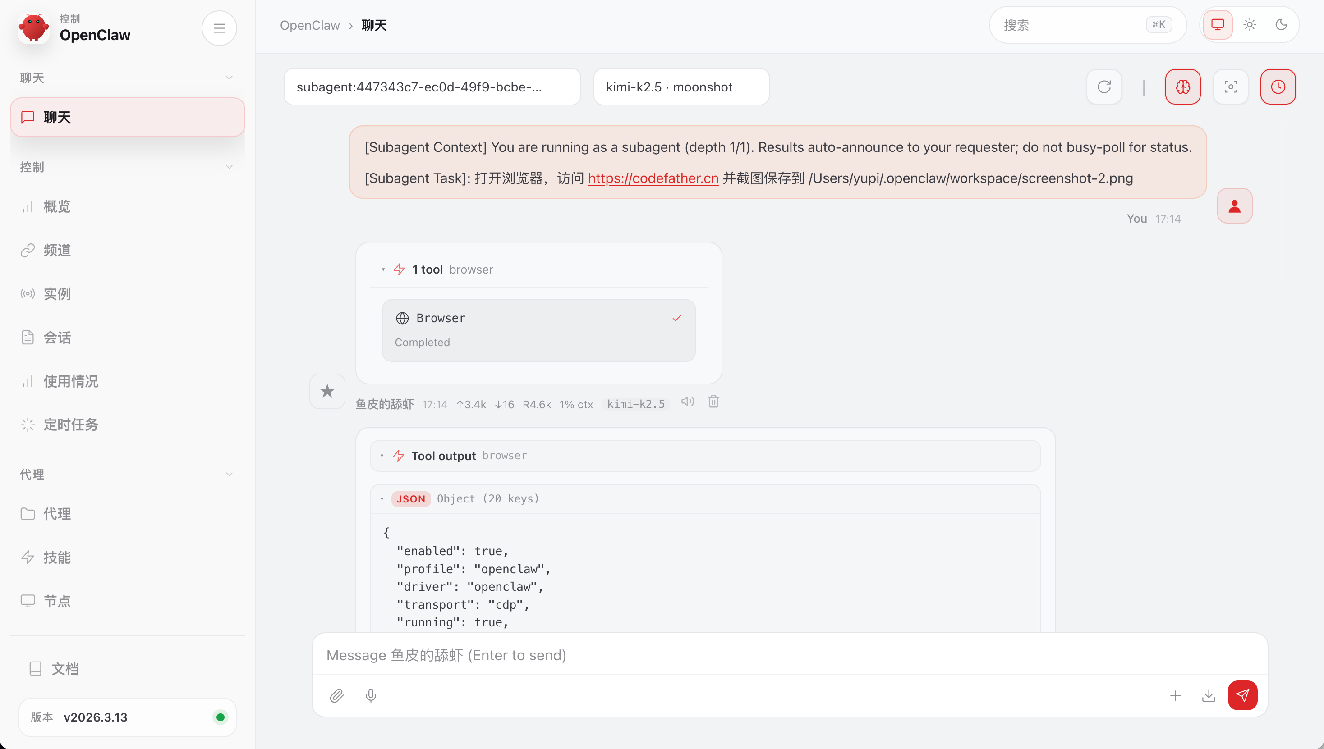
Task: Click the 文档 docs link in sidebar
Action: tap(65, 669)
